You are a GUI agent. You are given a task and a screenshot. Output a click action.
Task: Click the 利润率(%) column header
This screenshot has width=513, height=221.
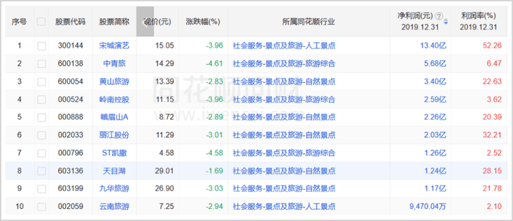pyautogui.click(x=478, y=16)
